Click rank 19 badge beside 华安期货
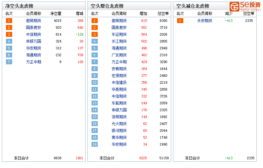This screenshot has width=263, height=168. click(x=94, y=144)
